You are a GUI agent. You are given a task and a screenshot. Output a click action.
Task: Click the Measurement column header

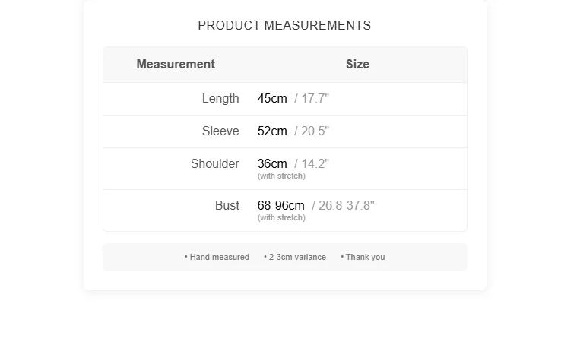tap(176, 65)
